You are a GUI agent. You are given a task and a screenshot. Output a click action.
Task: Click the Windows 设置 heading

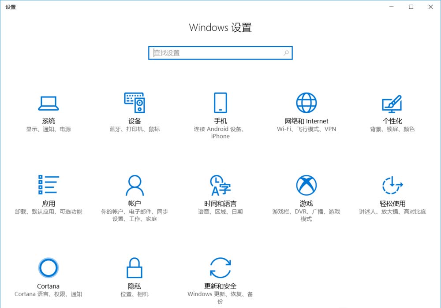pyautogui.click(x=220, y=28)
